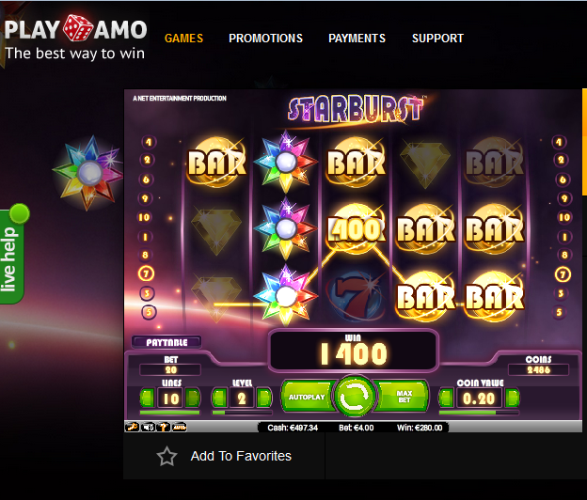This screenshot has width=587, height=500.
Task: Open the Promotions menu item
Action: [266, 39]
